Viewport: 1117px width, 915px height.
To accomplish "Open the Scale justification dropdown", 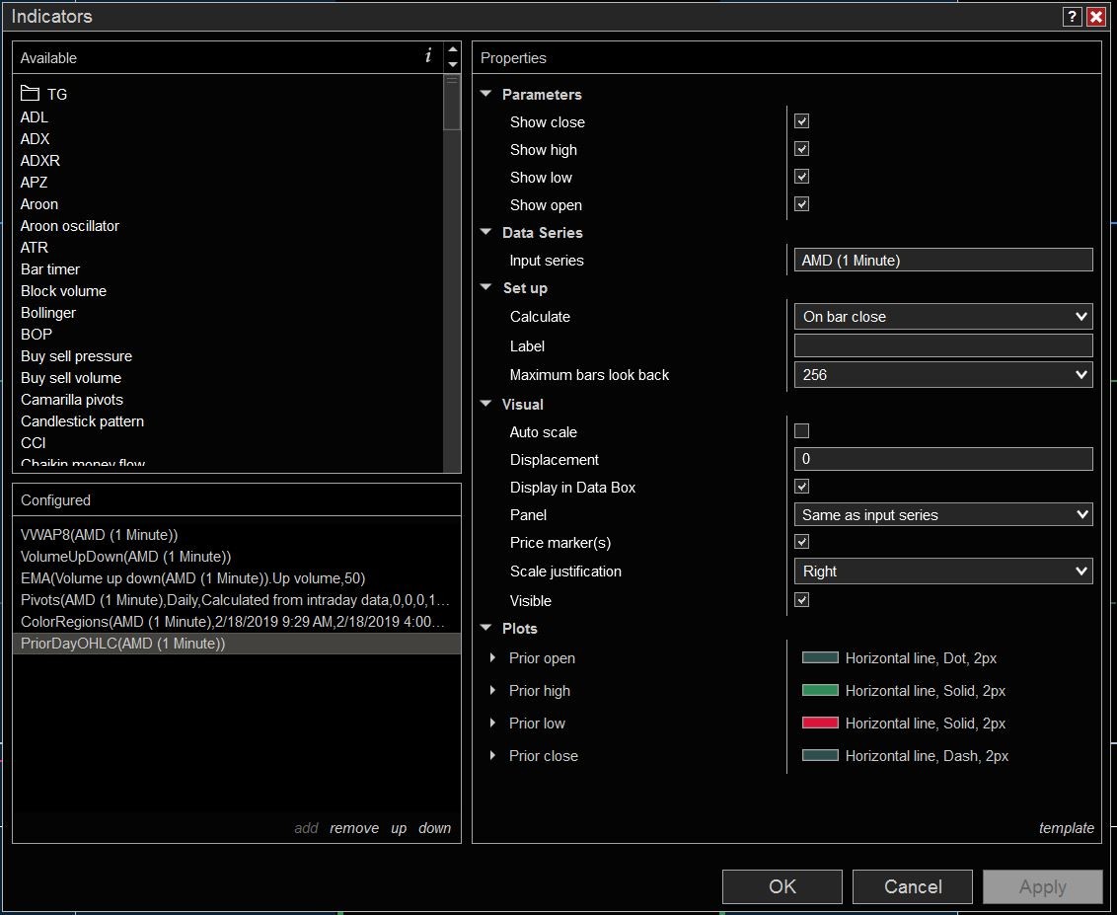I will click(x=943, y=572).
